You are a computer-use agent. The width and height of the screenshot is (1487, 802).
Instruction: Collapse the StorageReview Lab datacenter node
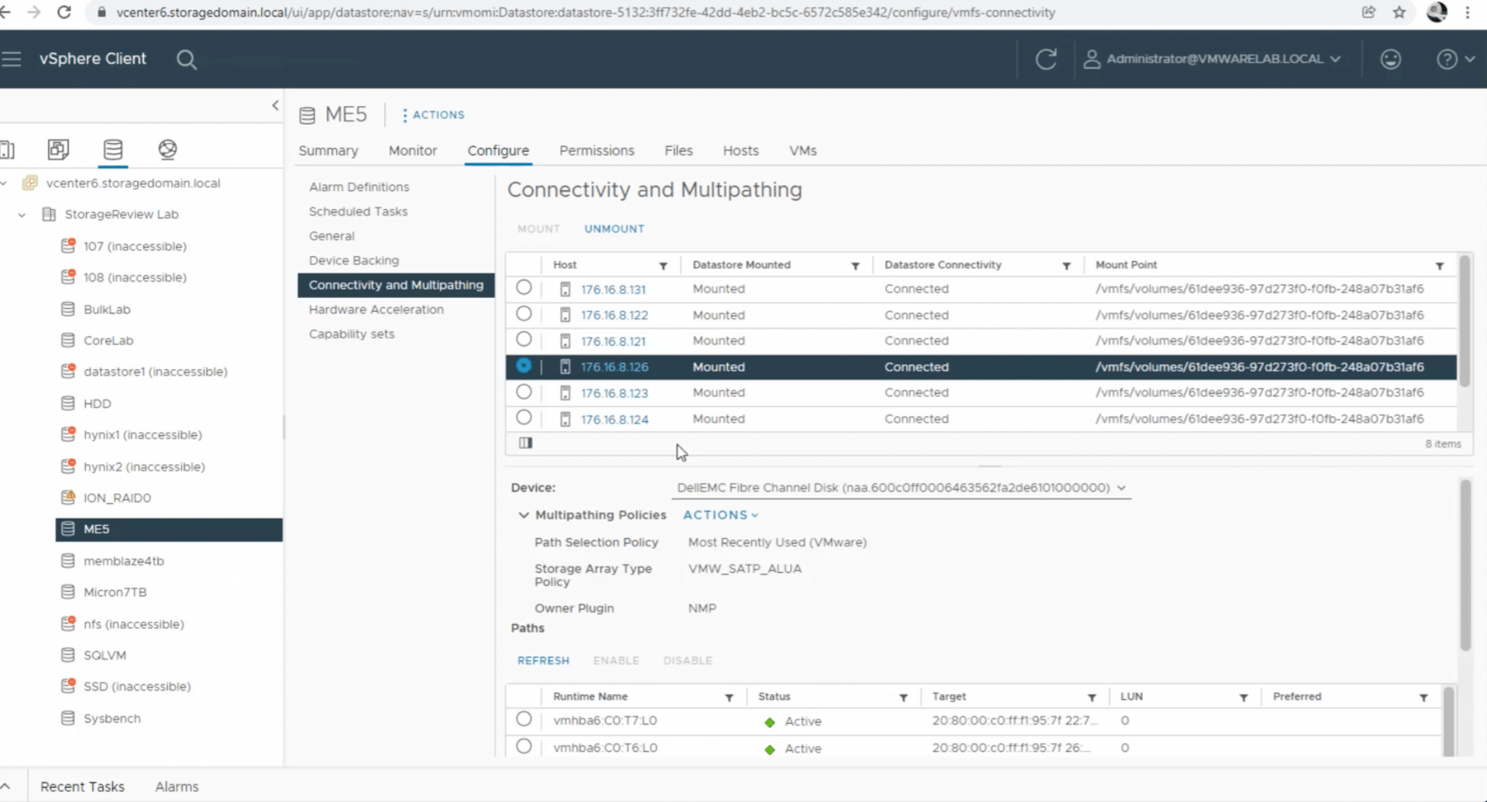tap(22, 214)
